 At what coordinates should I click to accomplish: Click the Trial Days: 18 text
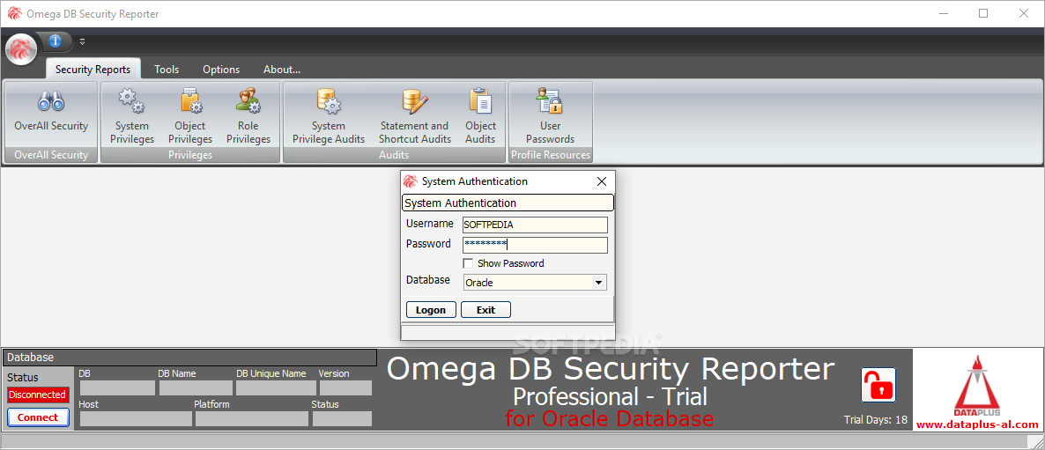(876, 420)
